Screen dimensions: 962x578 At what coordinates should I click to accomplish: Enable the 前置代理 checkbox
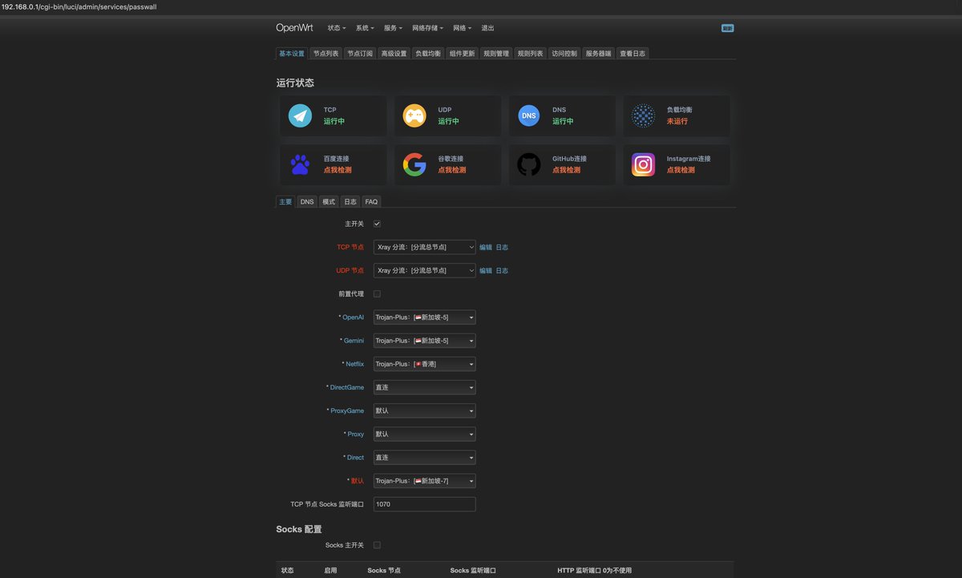point(377,294)
